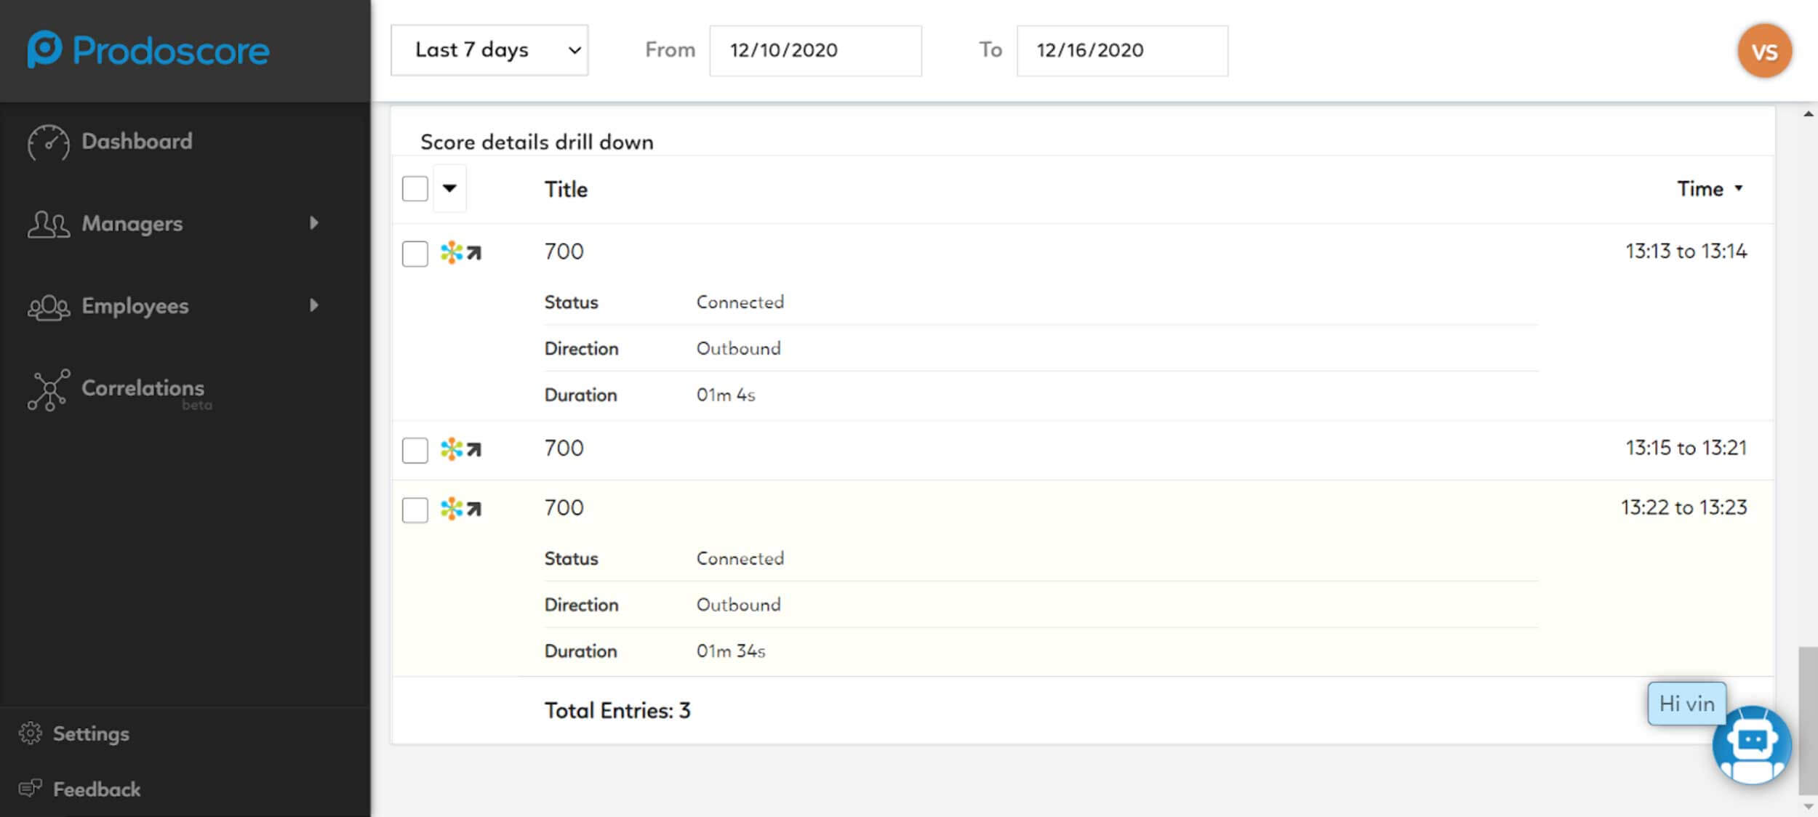The image size is (1818, 817).
Task: Click the Prodoscore logo
Action: (148, 50)
